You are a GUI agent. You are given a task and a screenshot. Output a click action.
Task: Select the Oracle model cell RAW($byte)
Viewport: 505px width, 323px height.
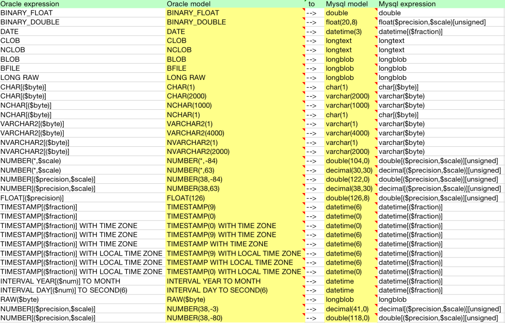click(235, 300)
